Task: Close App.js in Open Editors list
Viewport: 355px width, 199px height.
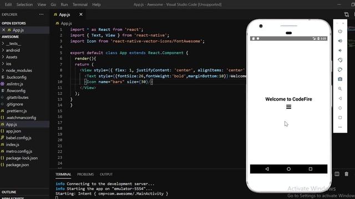Action: click(x=3, y=30)
